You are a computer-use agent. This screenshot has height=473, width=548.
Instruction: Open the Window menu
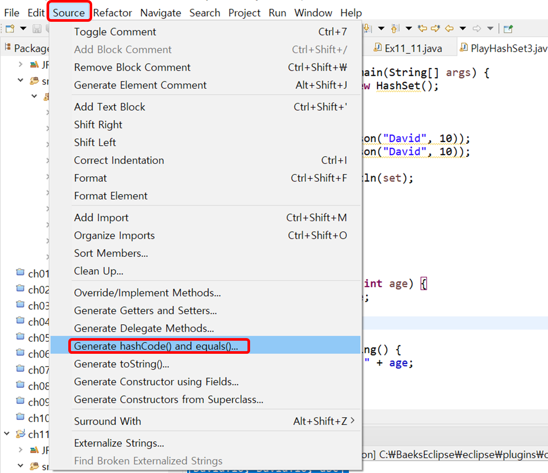pyautogui.click(x=313, y=13)
